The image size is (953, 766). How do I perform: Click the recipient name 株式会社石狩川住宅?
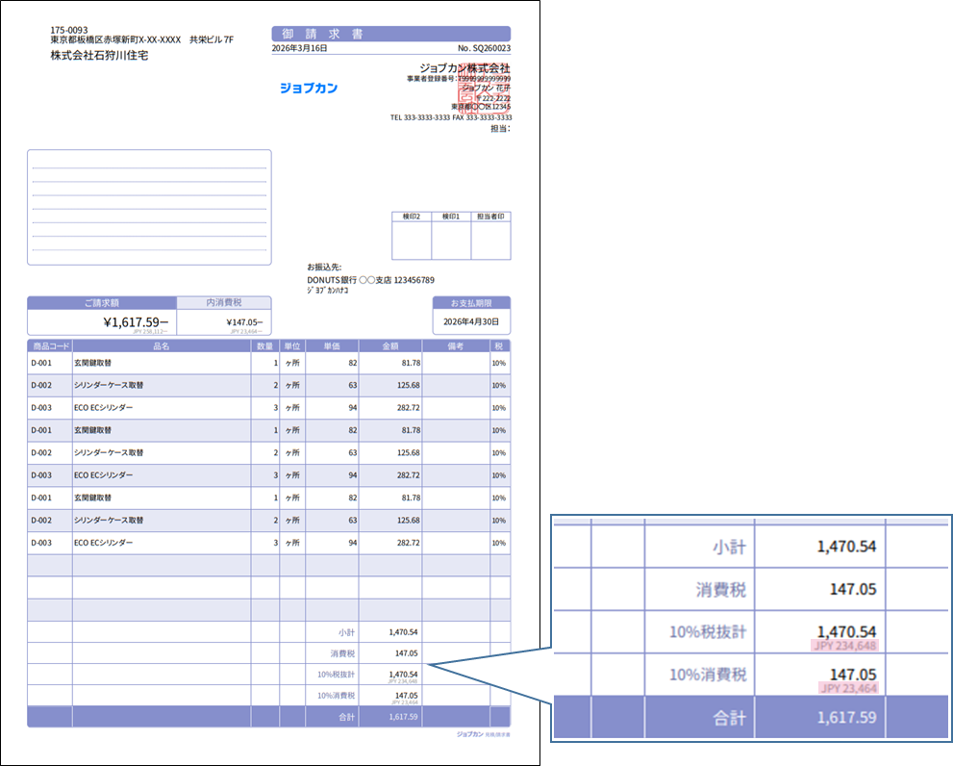[x=99, y=56]
